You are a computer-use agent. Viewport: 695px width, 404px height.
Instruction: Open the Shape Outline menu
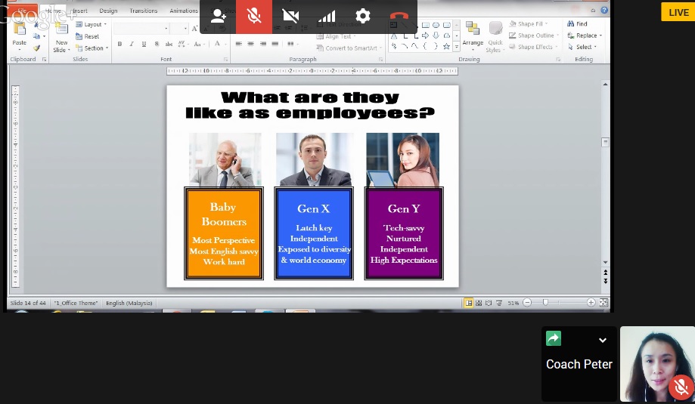click(534, 35)
